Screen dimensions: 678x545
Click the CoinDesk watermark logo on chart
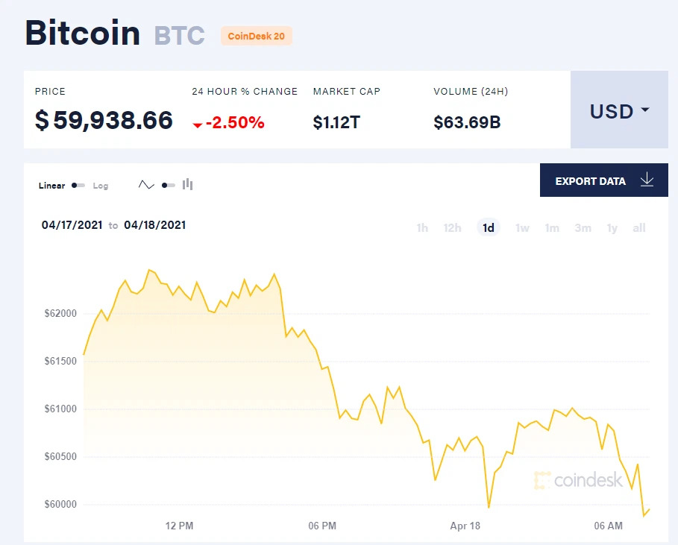pos(579,480)
